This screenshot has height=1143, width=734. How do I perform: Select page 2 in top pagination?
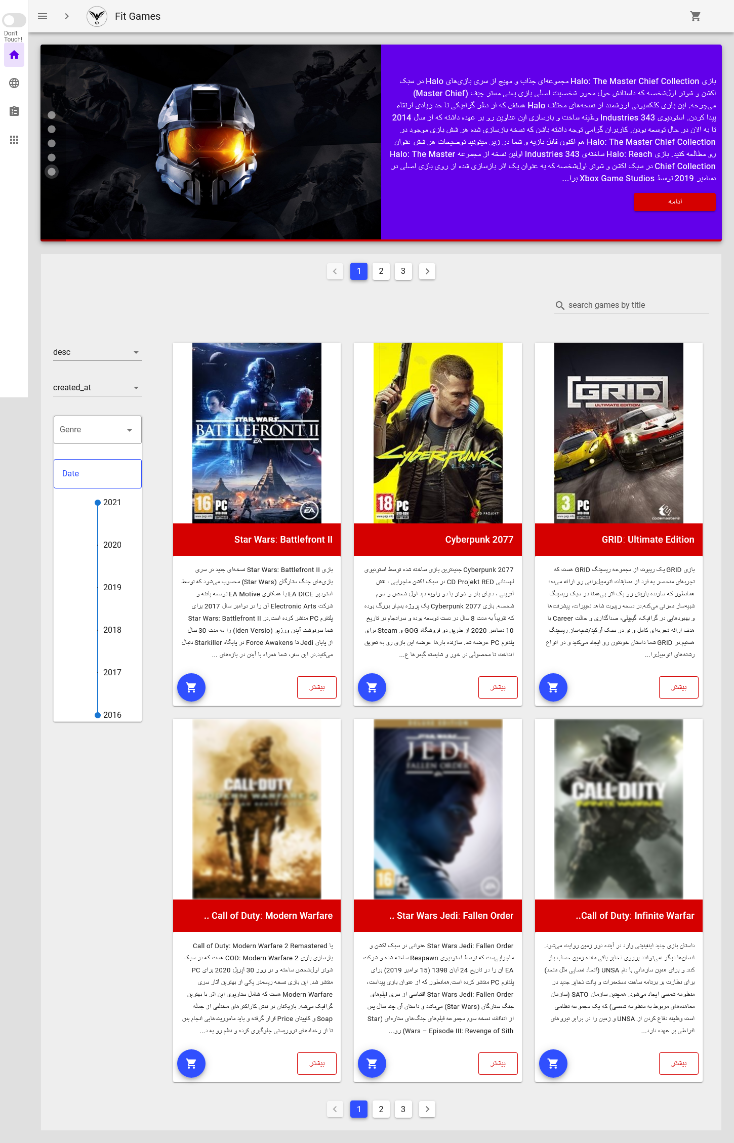click(x=381, y=271)
